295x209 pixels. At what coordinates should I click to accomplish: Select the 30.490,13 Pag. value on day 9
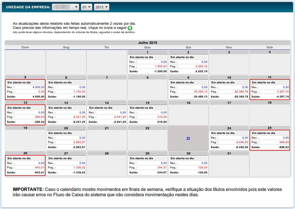tap(201, 92)
